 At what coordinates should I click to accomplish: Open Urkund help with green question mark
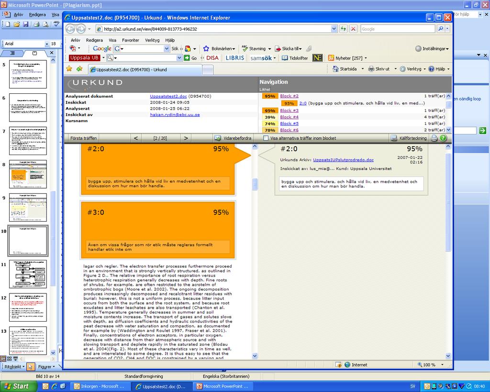(443, 138)
